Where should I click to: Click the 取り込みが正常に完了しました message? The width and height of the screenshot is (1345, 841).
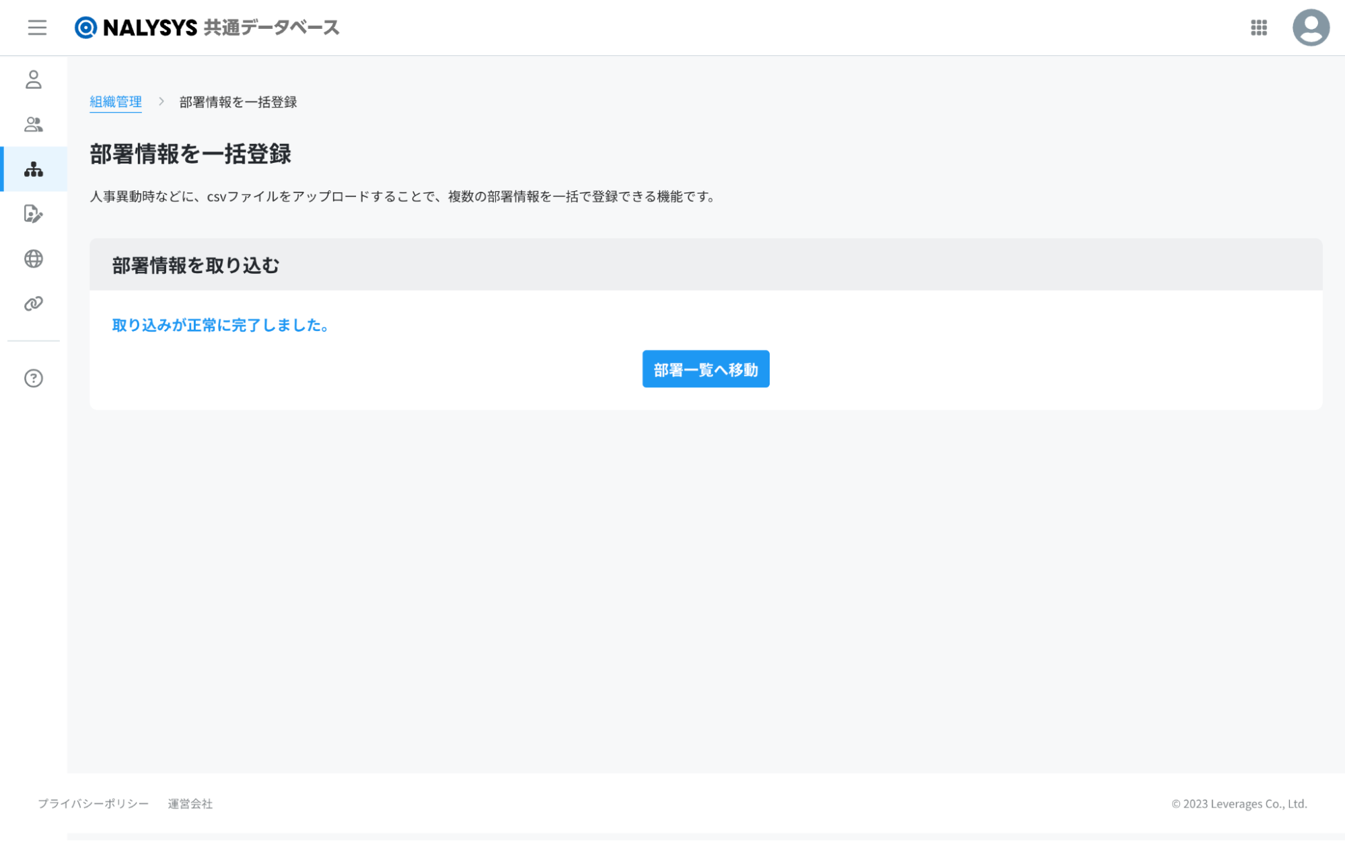[221, 326]
